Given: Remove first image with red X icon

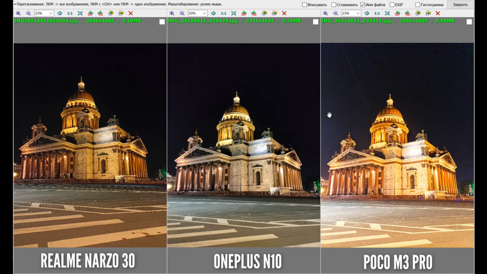Looking at the screenshot, I should coord(131,13).
